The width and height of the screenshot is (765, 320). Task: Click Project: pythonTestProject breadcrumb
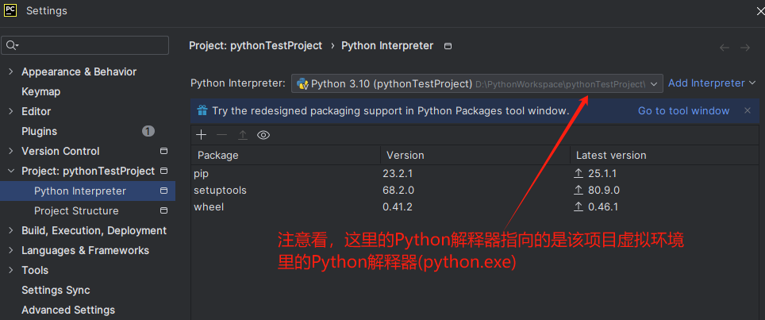pyautogui.click(x=256, y=46)
